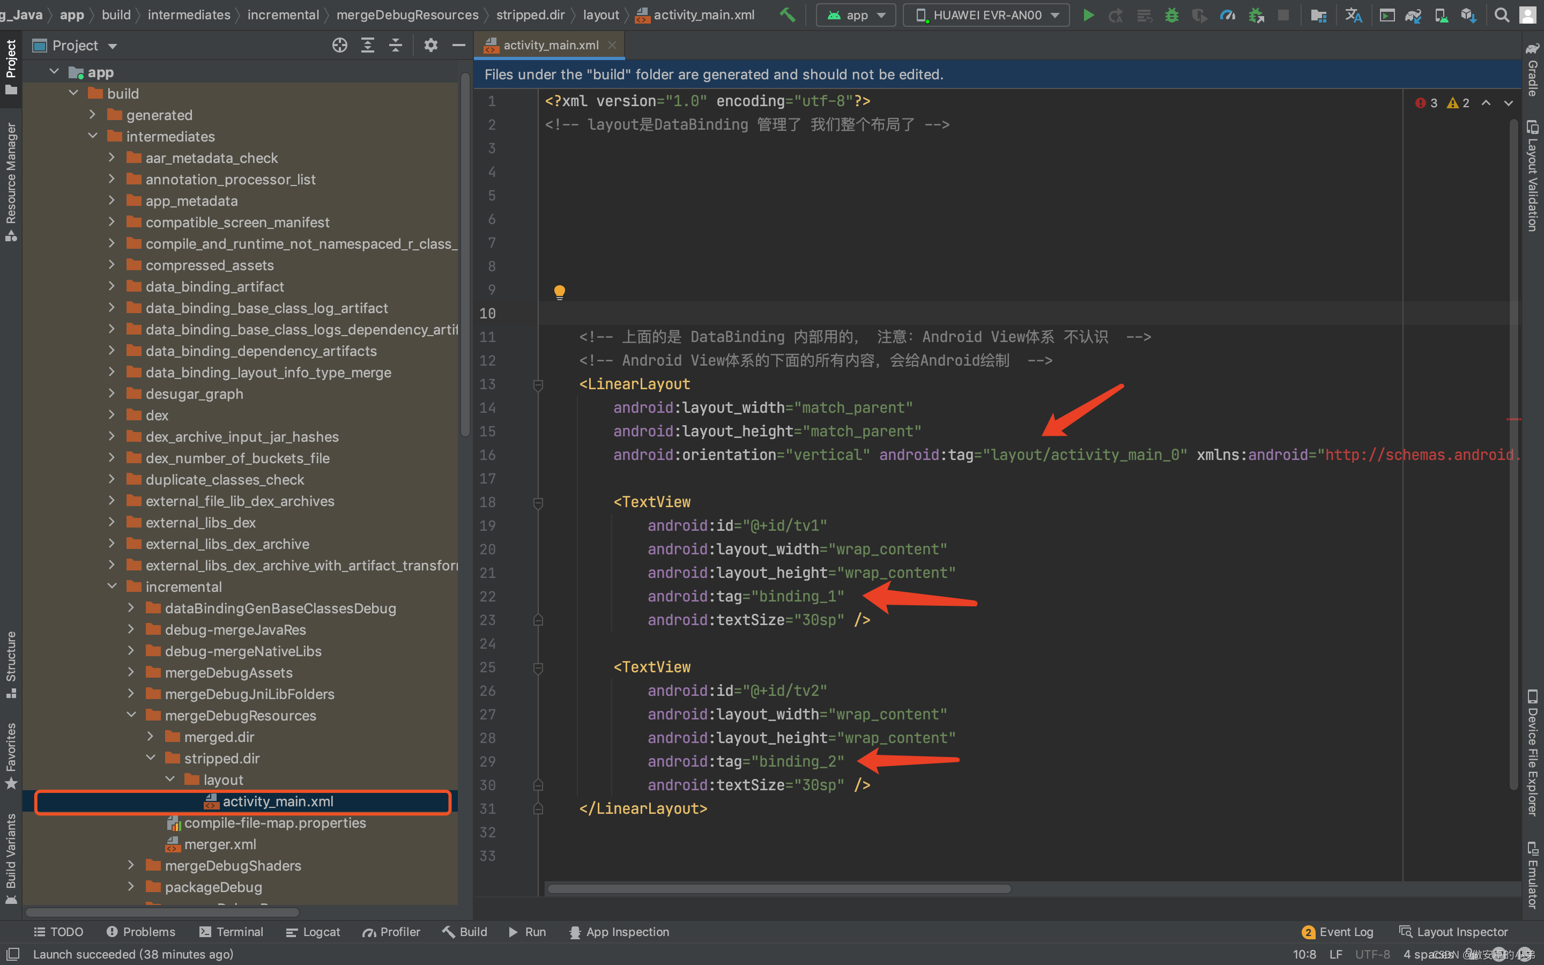This screenshot has width=1544, height=965.
Task: Start debugging with the bug icon
Action: coord(1172,14)
